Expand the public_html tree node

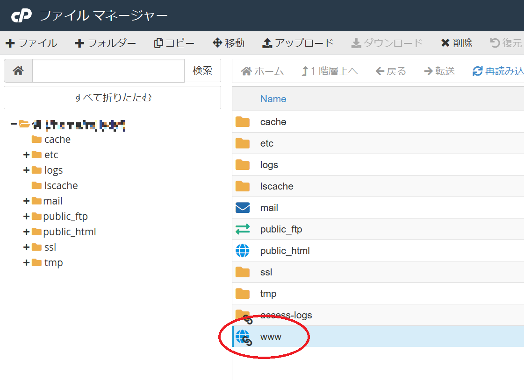pos(26,232)
